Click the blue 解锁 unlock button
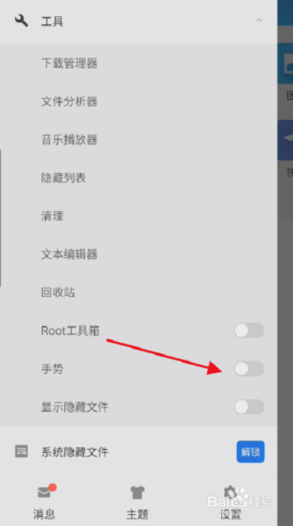Image resolution: width=293 pixels, height=526 pixels. [x=251, y=452]
